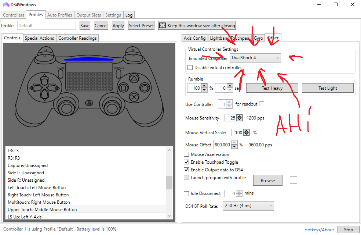361x235 pixels.
Task: Open the Output Slots tab
Action: (x=89, y=15)
